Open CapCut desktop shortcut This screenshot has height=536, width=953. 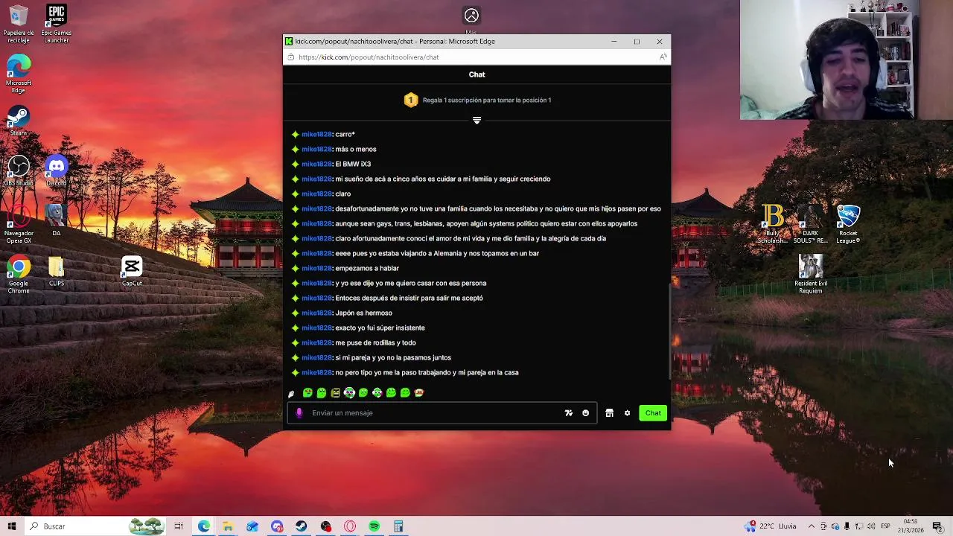132,271
